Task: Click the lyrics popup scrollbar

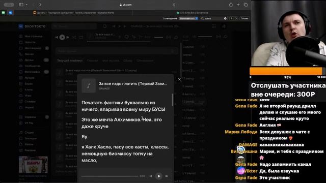Action: coord(172,100)
